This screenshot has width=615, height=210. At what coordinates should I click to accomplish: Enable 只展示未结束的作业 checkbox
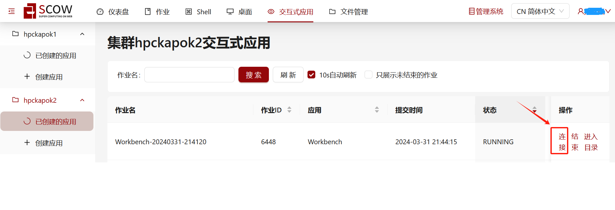point(368,75)
